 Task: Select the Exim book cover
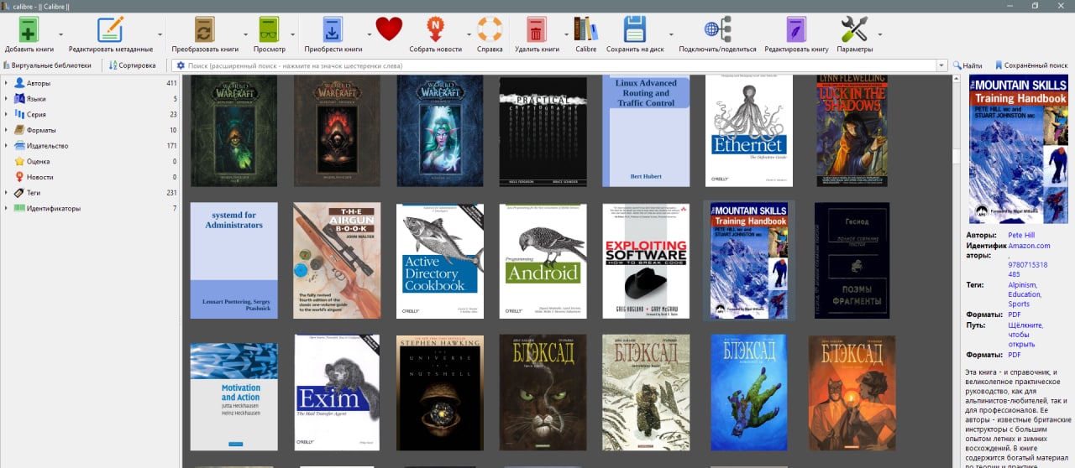[337, 393]
